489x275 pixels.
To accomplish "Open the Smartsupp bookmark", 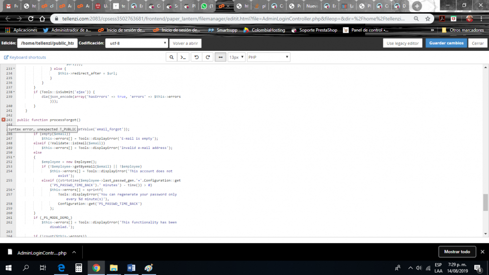I will (x=223, y=30).
